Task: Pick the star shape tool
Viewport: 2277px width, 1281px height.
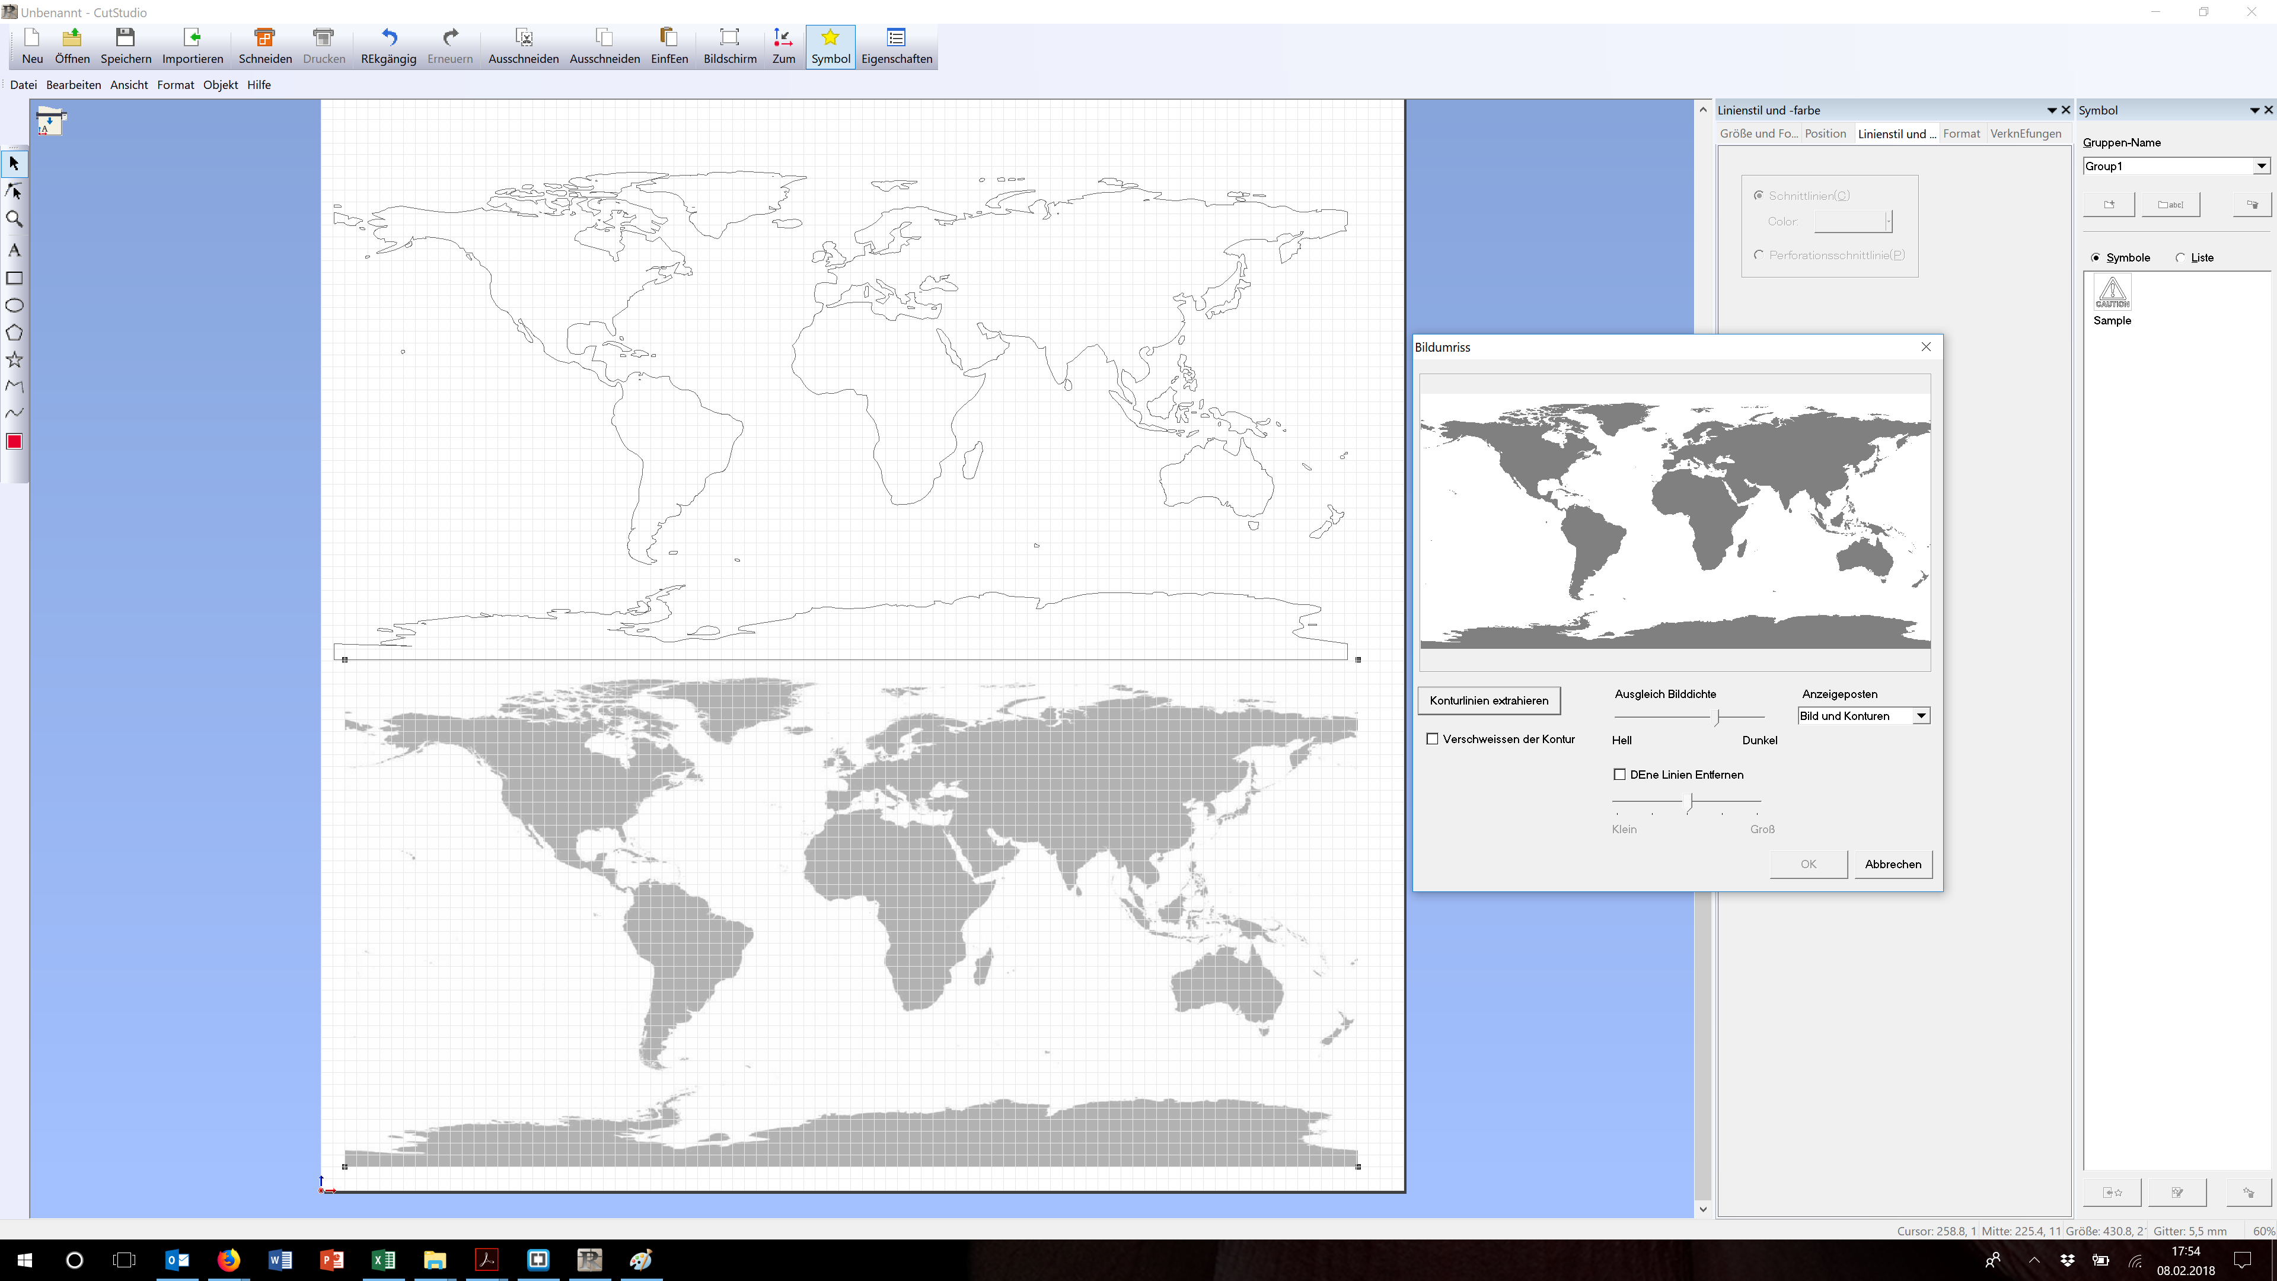Action: click(14, 359)
